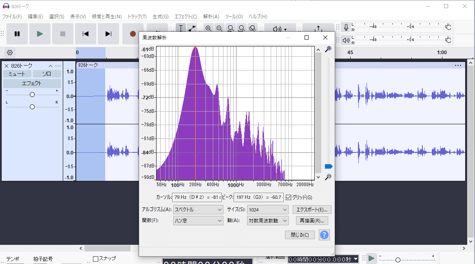Pause playback with the Pause button
The width and height of the screenshot is (475, 264).
[x=17, y=34]
